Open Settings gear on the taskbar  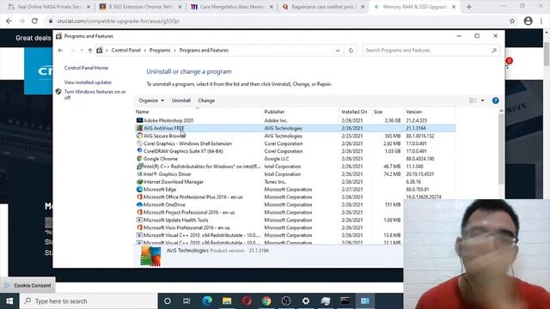pyautogui.click(x=306, y=301)
